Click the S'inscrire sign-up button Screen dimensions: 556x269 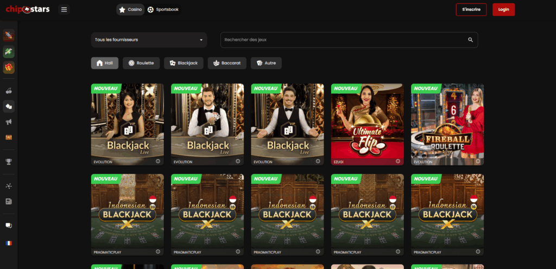pos(471,10)
